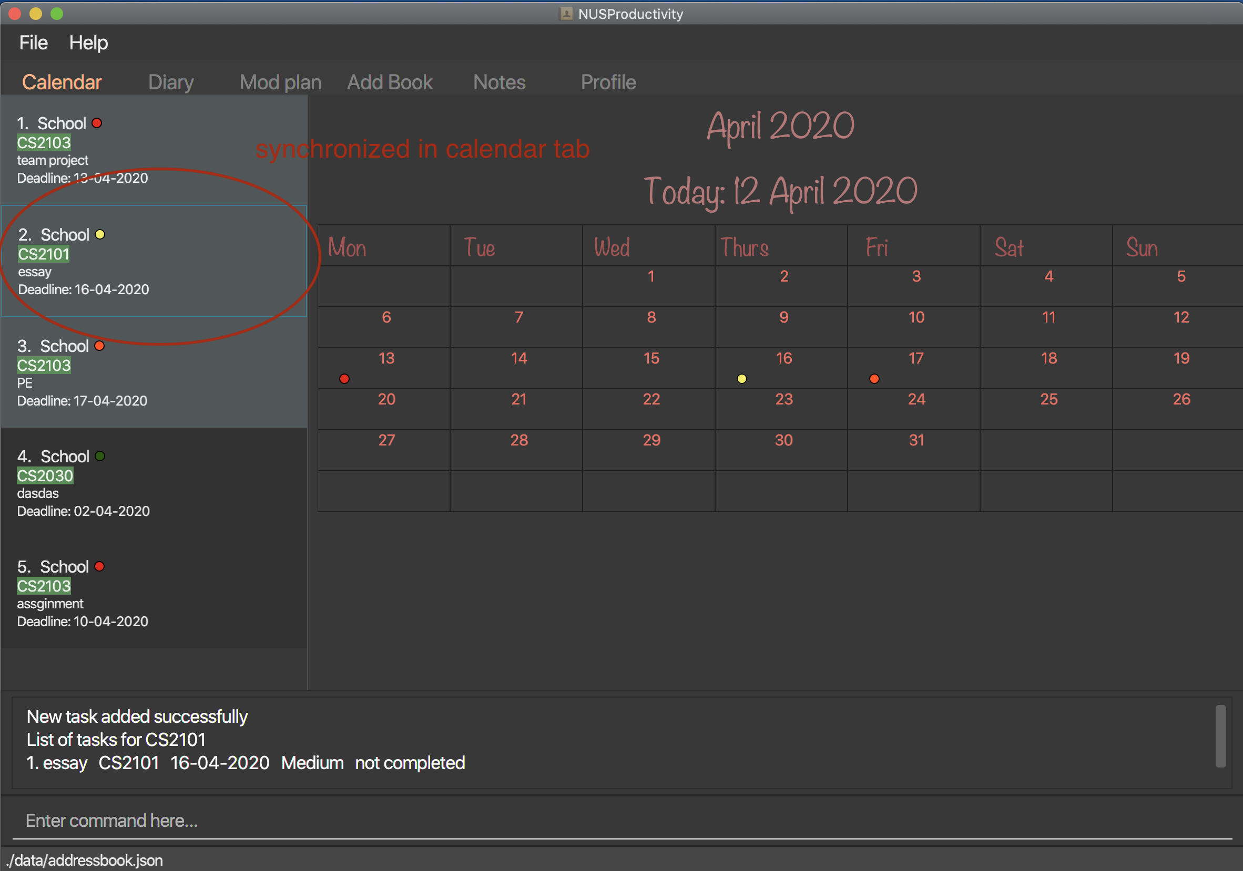
Task: Click the yellow priority dot on task 2
Action: coord(102,233)
